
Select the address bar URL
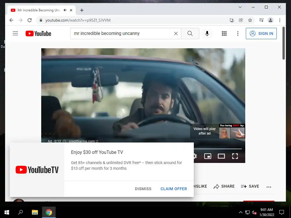78,20
